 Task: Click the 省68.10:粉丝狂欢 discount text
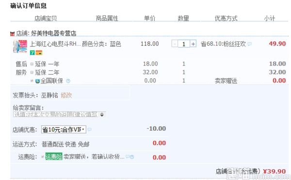tap(224, 44)
